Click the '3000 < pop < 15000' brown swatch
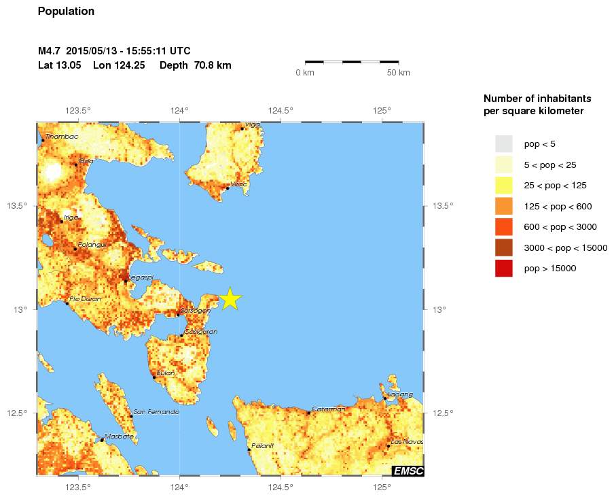This screenshot has width=614, height=497. coord(503,247)
